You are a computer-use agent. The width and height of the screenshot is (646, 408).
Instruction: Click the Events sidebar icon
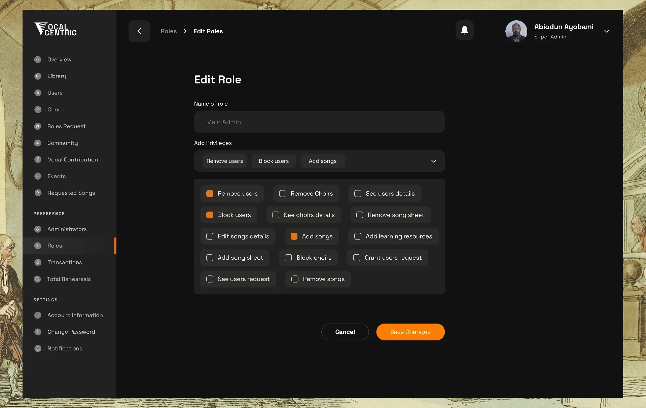point(38,176)
